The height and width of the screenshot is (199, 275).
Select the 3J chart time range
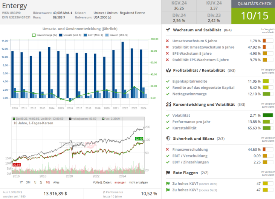pyautogui.click(x=41, y=182)
